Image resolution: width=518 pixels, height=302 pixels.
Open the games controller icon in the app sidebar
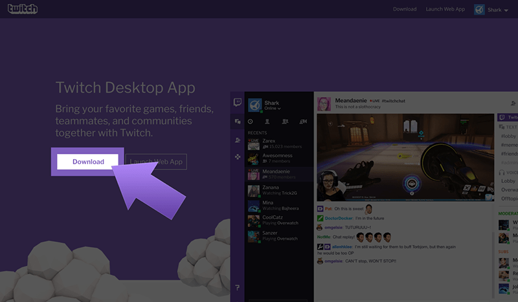(238, 156)
